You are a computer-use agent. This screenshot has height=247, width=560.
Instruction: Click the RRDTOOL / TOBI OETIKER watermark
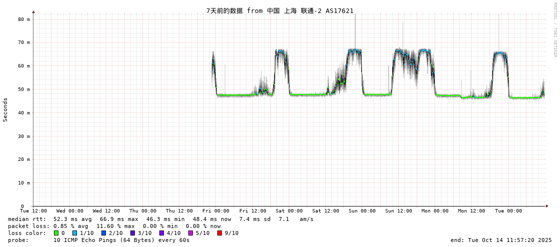tap(555, 30)
